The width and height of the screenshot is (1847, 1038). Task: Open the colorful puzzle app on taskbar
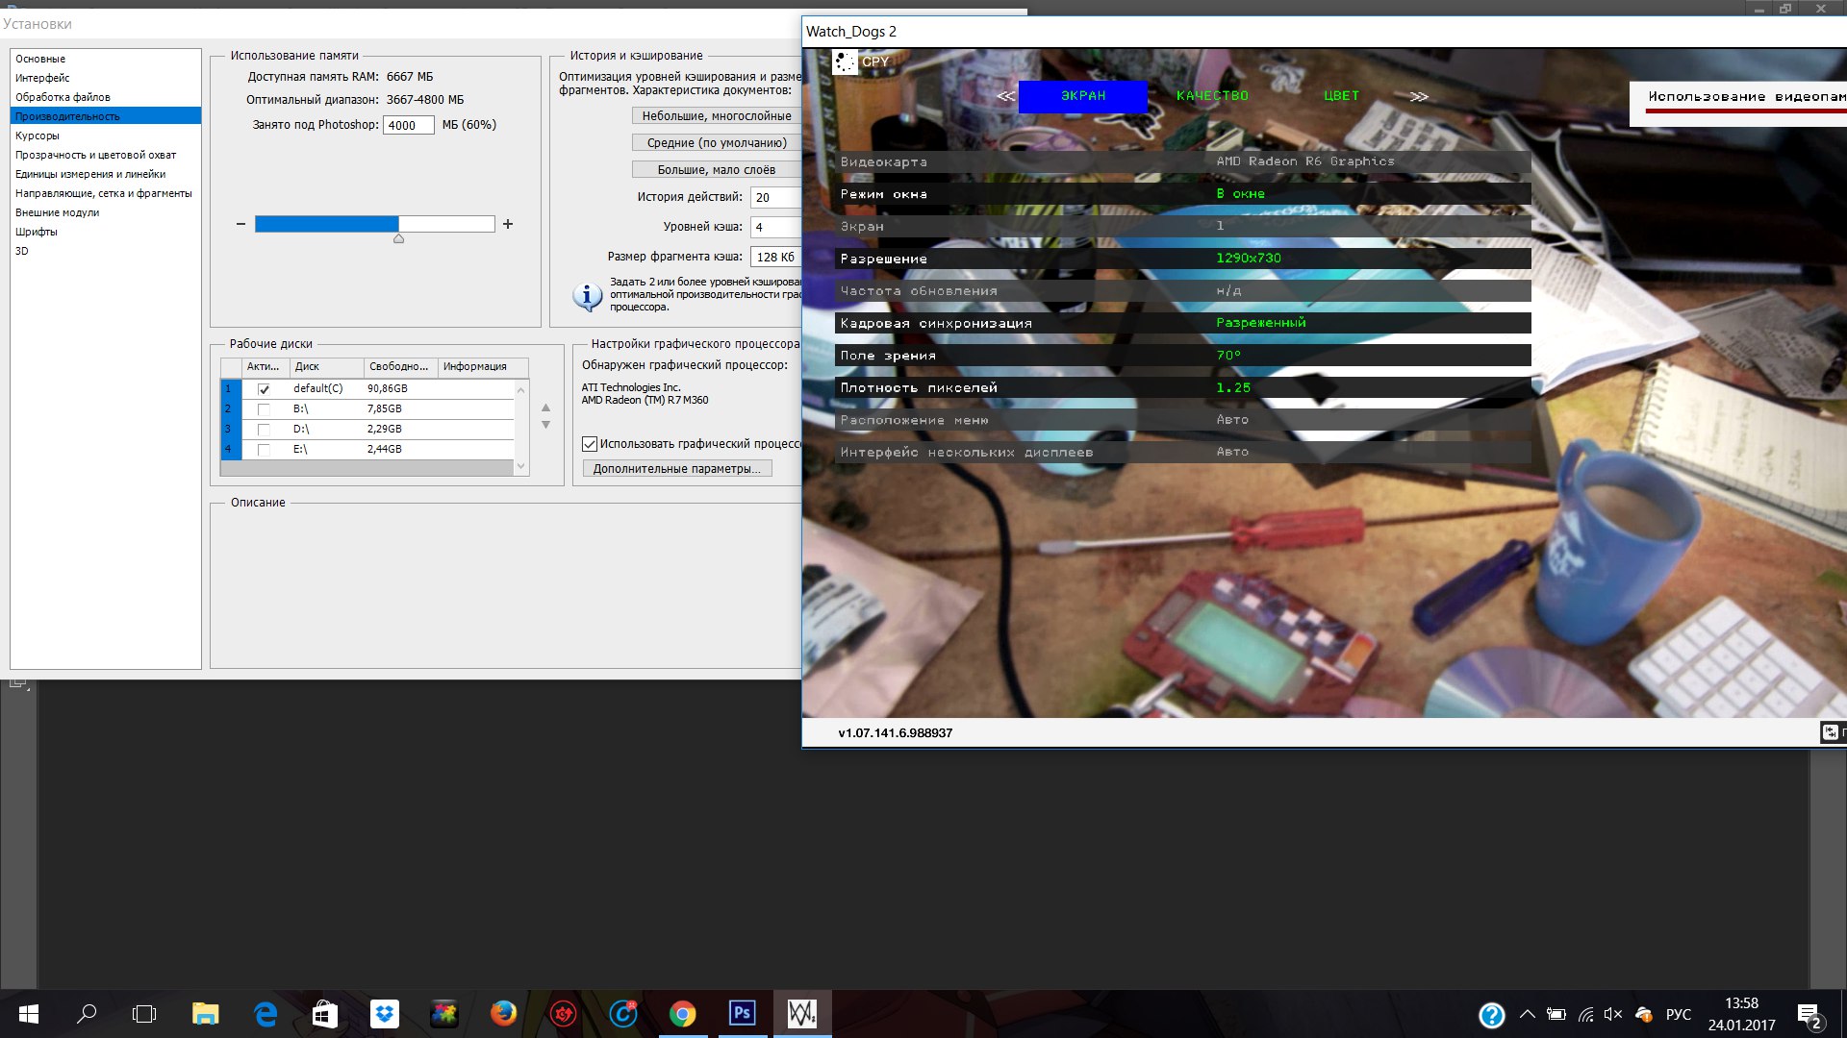[x=443, y=1014]
